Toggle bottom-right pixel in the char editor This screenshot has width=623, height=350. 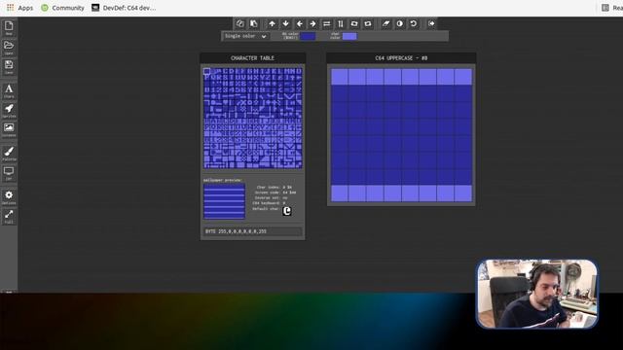tap(463, 193)
